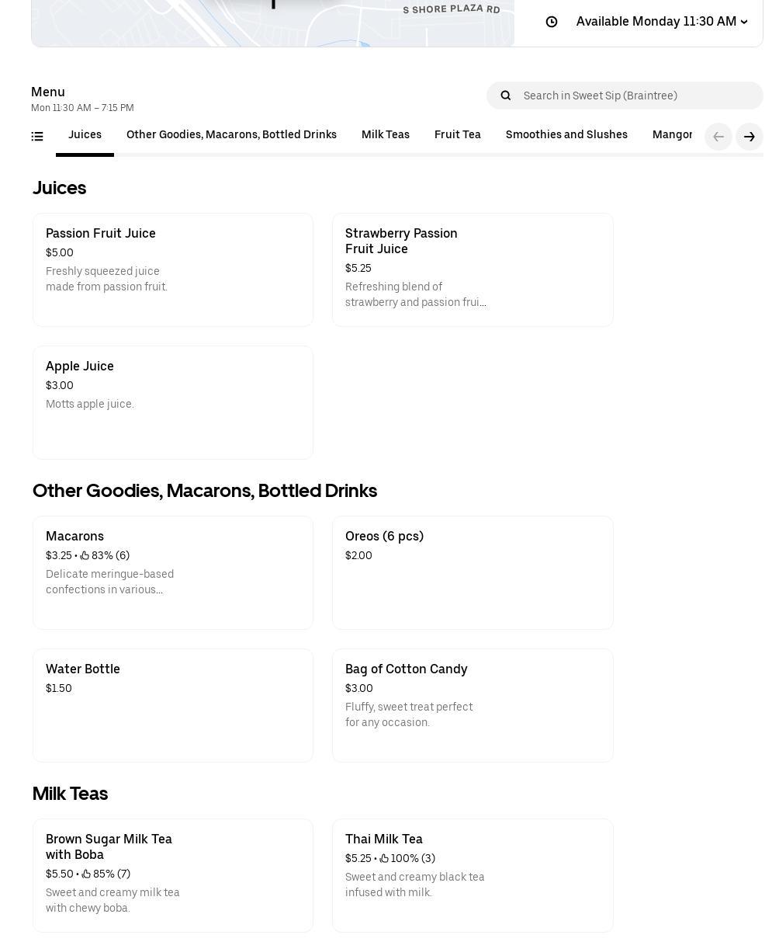Switch to the Milk Teas tab

pyautogui.click(x=385, y=135)
